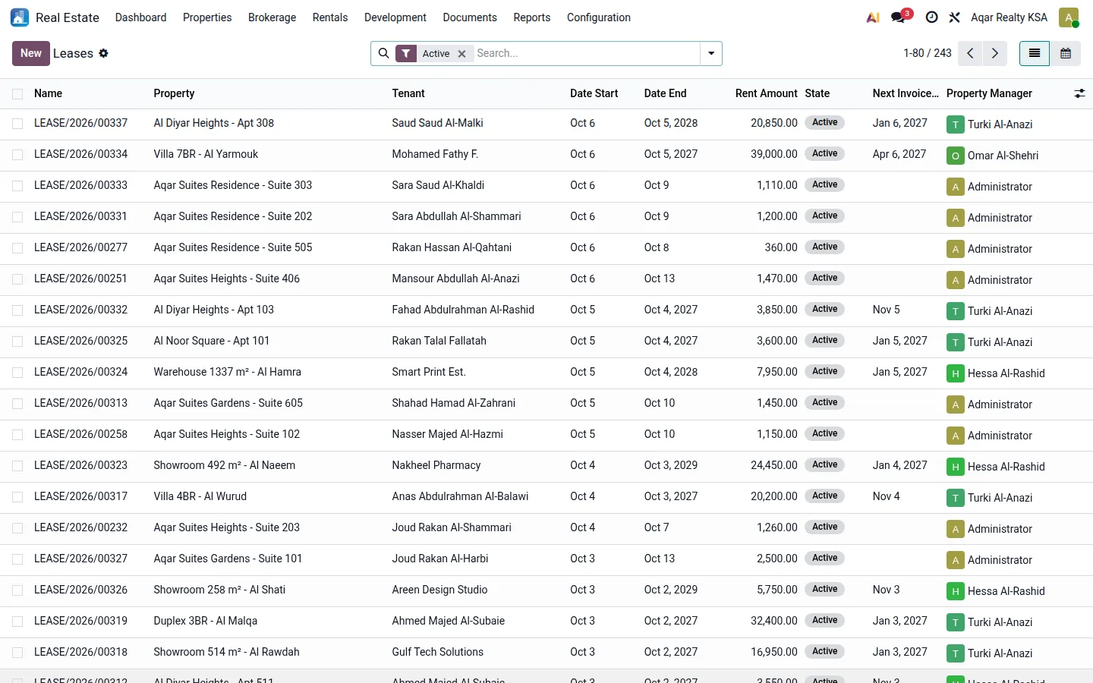
Task: Open the Rentals menu item
Action: pos(330,17)
